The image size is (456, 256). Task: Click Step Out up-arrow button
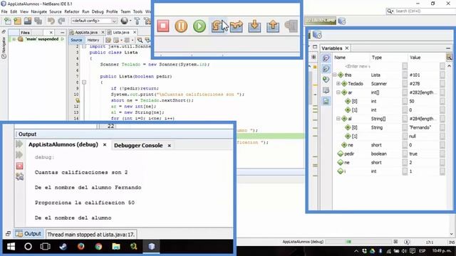[x=273, y=26]
